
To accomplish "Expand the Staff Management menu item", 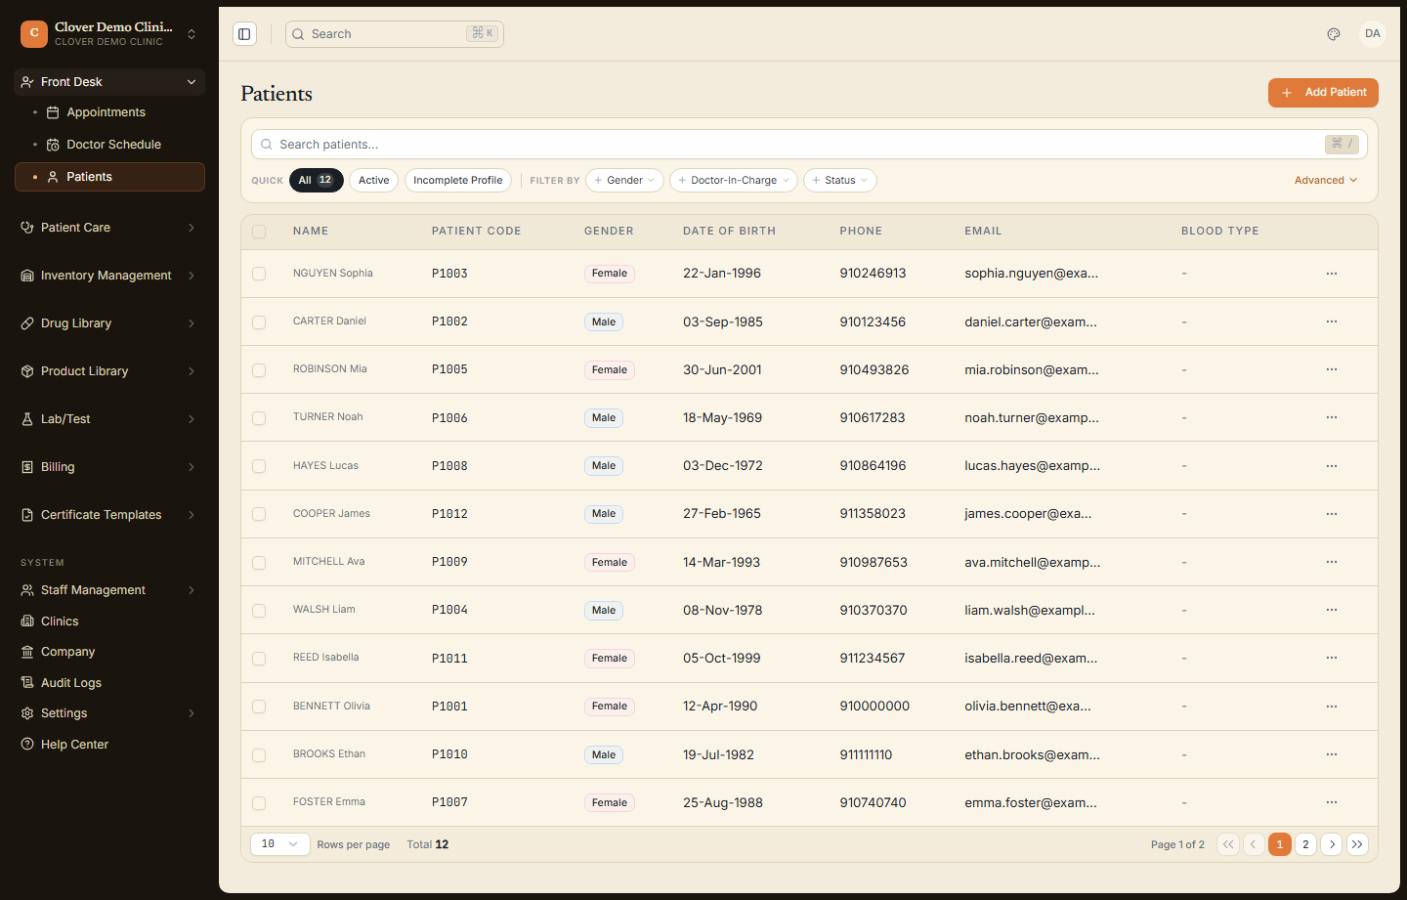I will (x=109, y=590).
